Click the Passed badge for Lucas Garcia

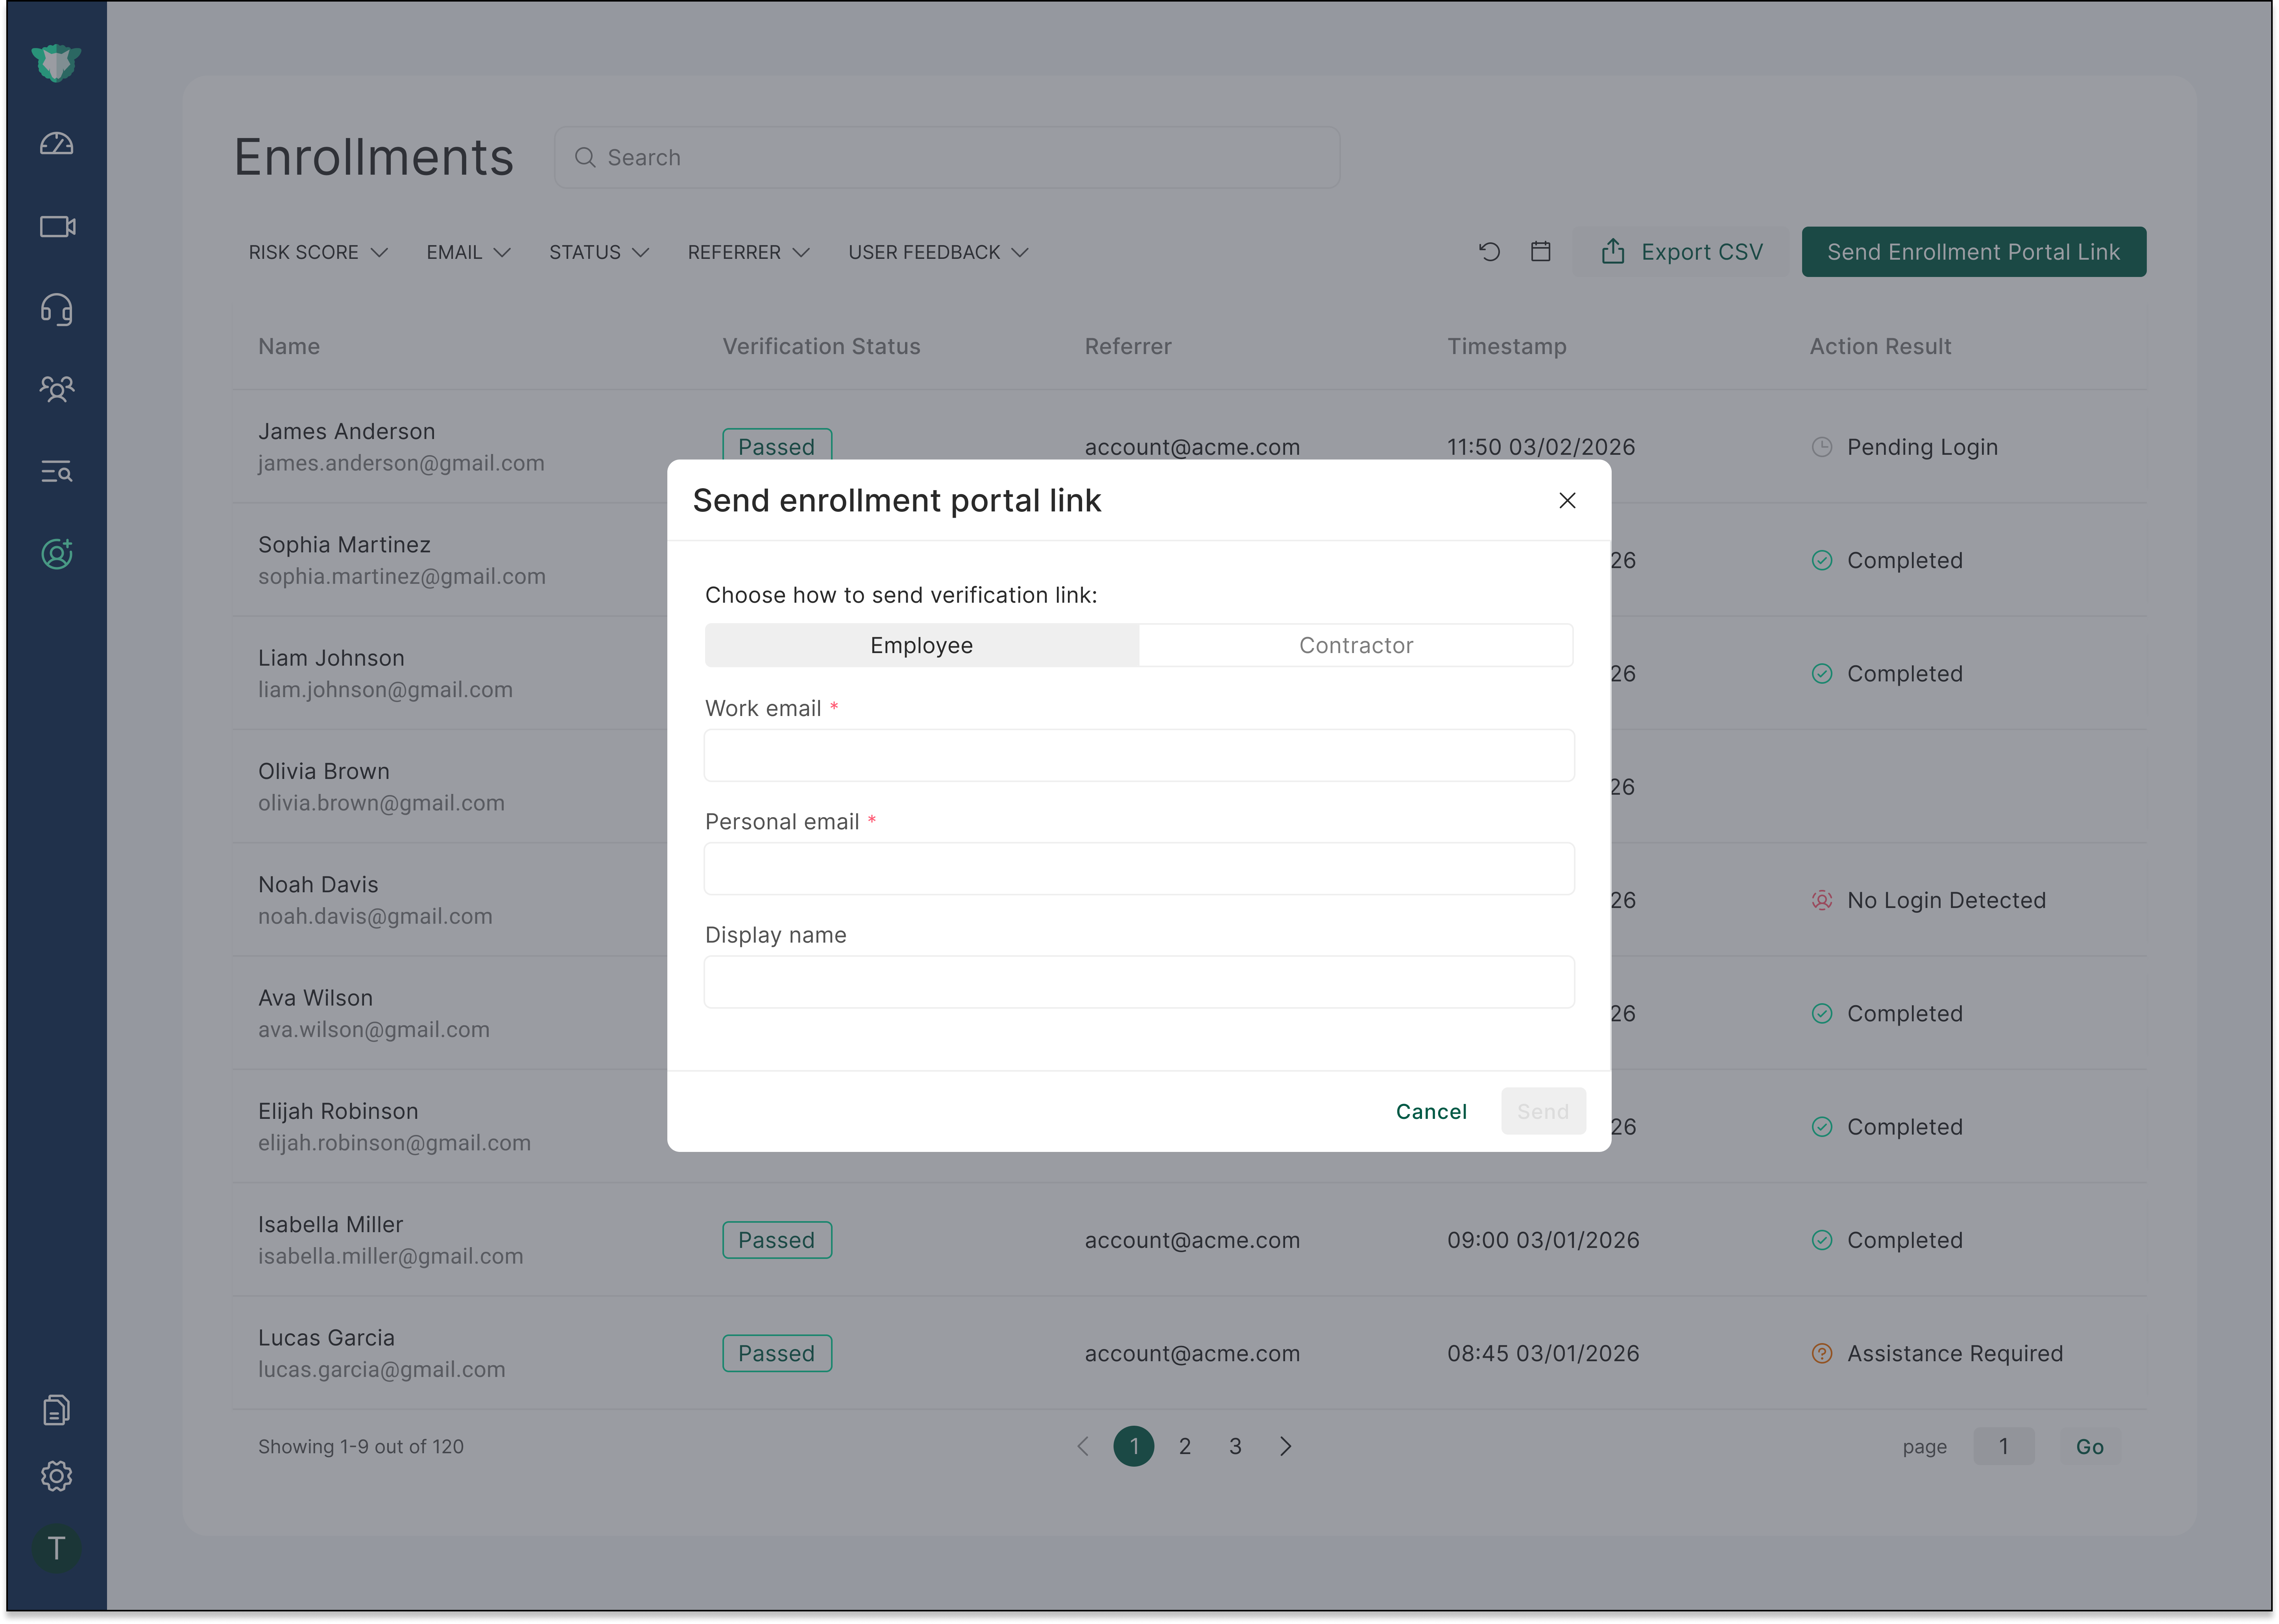pyautogui.click(x=777, y=1353)
